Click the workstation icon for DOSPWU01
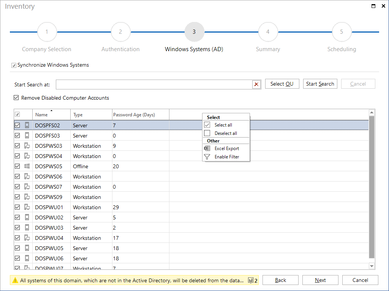 click(27, 207)
